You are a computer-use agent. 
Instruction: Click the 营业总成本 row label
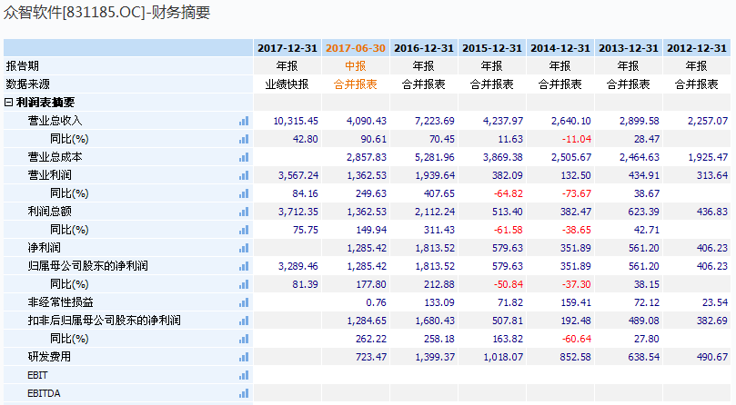coord(55,157)
